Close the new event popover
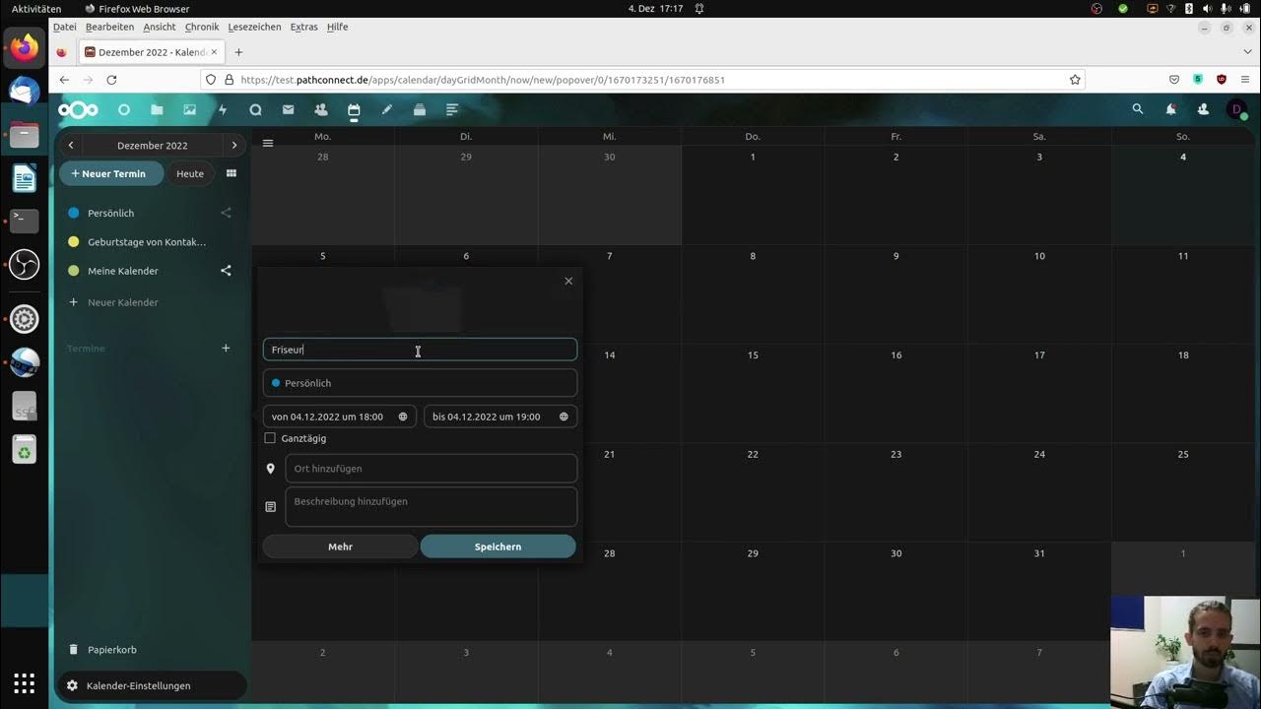The image size is (1261, 709). (x=568, y=281)
